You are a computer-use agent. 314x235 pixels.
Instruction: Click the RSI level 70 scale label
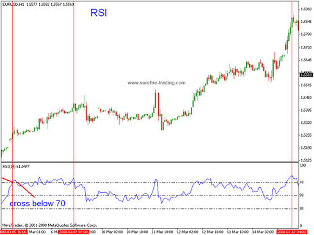[302, 183]
